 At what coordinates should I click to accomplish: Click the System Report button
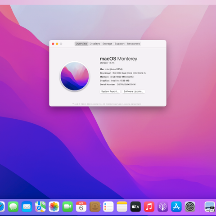click(110, 91)
